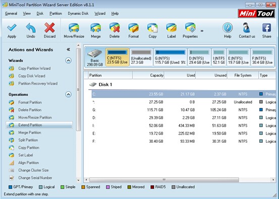This screenshot has height=199, width=279.
Task: Select the E: partition row
Action: (184, 134)
